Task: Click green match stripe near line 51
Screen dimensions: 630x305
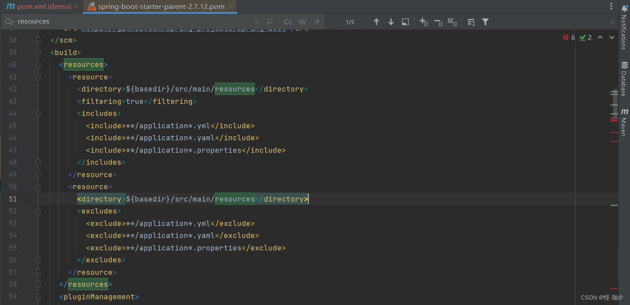Action: click(614, 205)
